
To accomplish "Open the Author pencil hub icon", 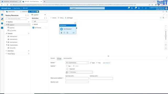I will click(x=2, y=19).
